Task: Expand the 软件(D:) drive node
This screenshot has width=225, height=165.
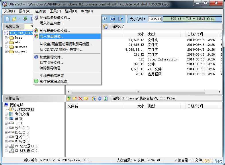Action: pyautogui.click(x=6, y=128)
